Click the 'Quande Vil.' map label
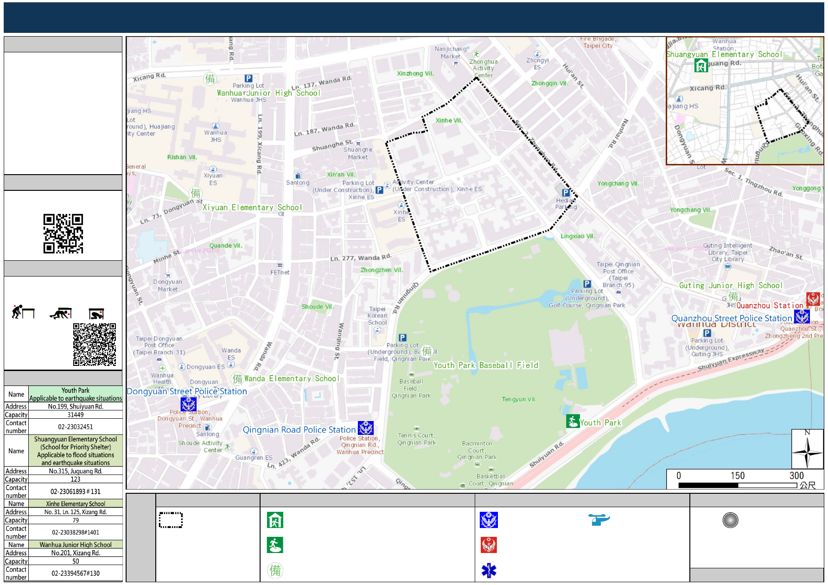Viewport: 828px width, 585px height. pos(226,245)
